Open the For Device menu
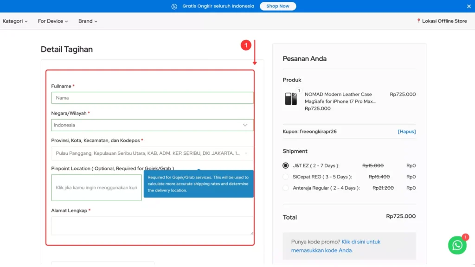475x267 pixels. pyautogui.click(x=53, y=21)
